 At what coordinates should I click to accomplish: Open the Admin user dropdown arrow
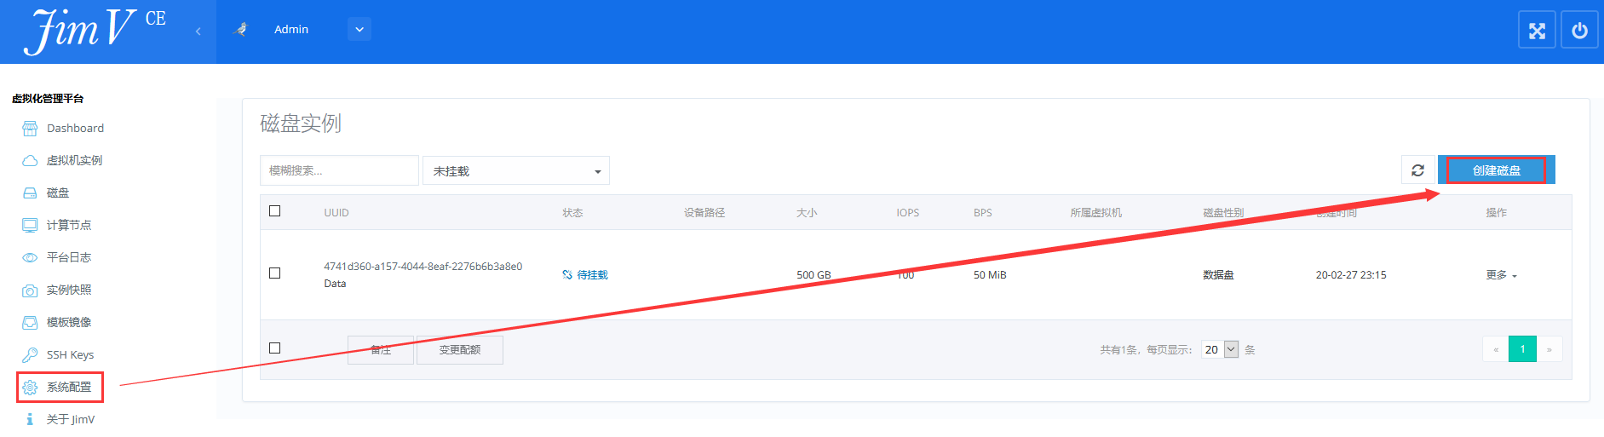tap(359, 30)
